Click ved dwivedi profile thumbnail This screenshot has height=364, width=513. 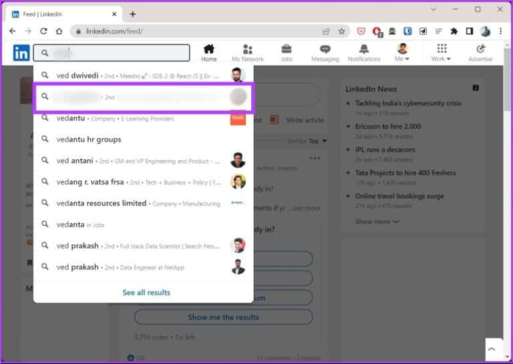tap(238, 75)
